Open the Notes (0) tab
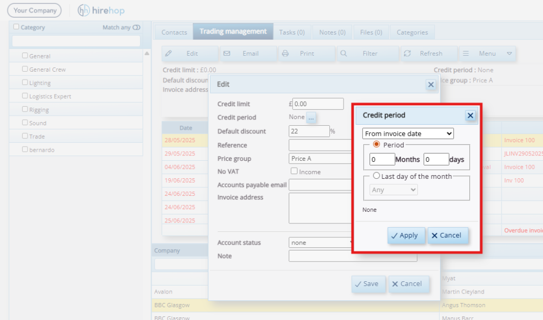 pos(332,32)
